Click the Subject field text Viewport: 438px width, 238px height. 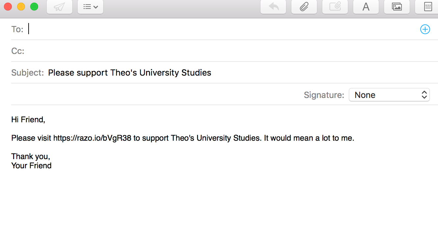coord(130,73)
